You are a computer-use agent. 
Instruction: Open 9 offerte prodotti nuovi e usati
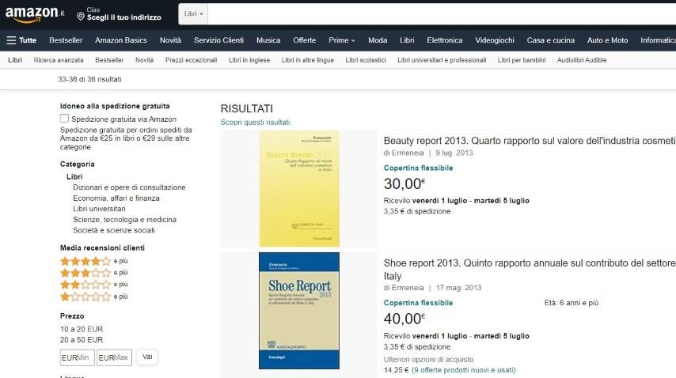click(x=463, y=370)
